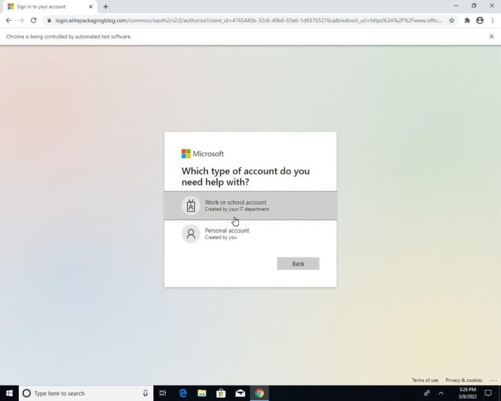
Task: Show hidden system tray icons chevron
Action: tap(441, 393)
